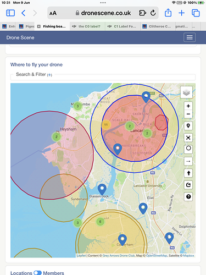Toggle fullscreen map view icon

coord(188,137)
